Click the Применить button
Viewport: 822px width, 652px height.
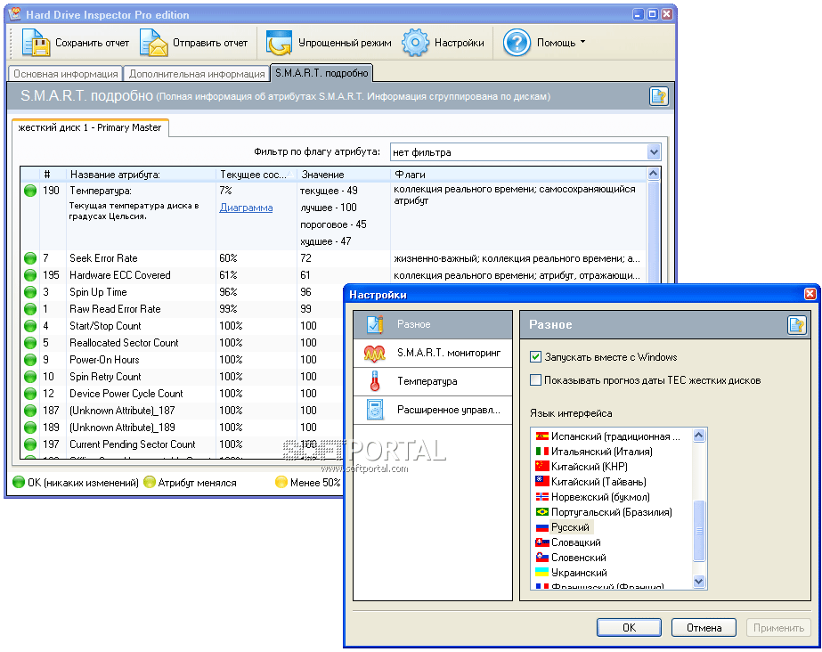[778, 627]
